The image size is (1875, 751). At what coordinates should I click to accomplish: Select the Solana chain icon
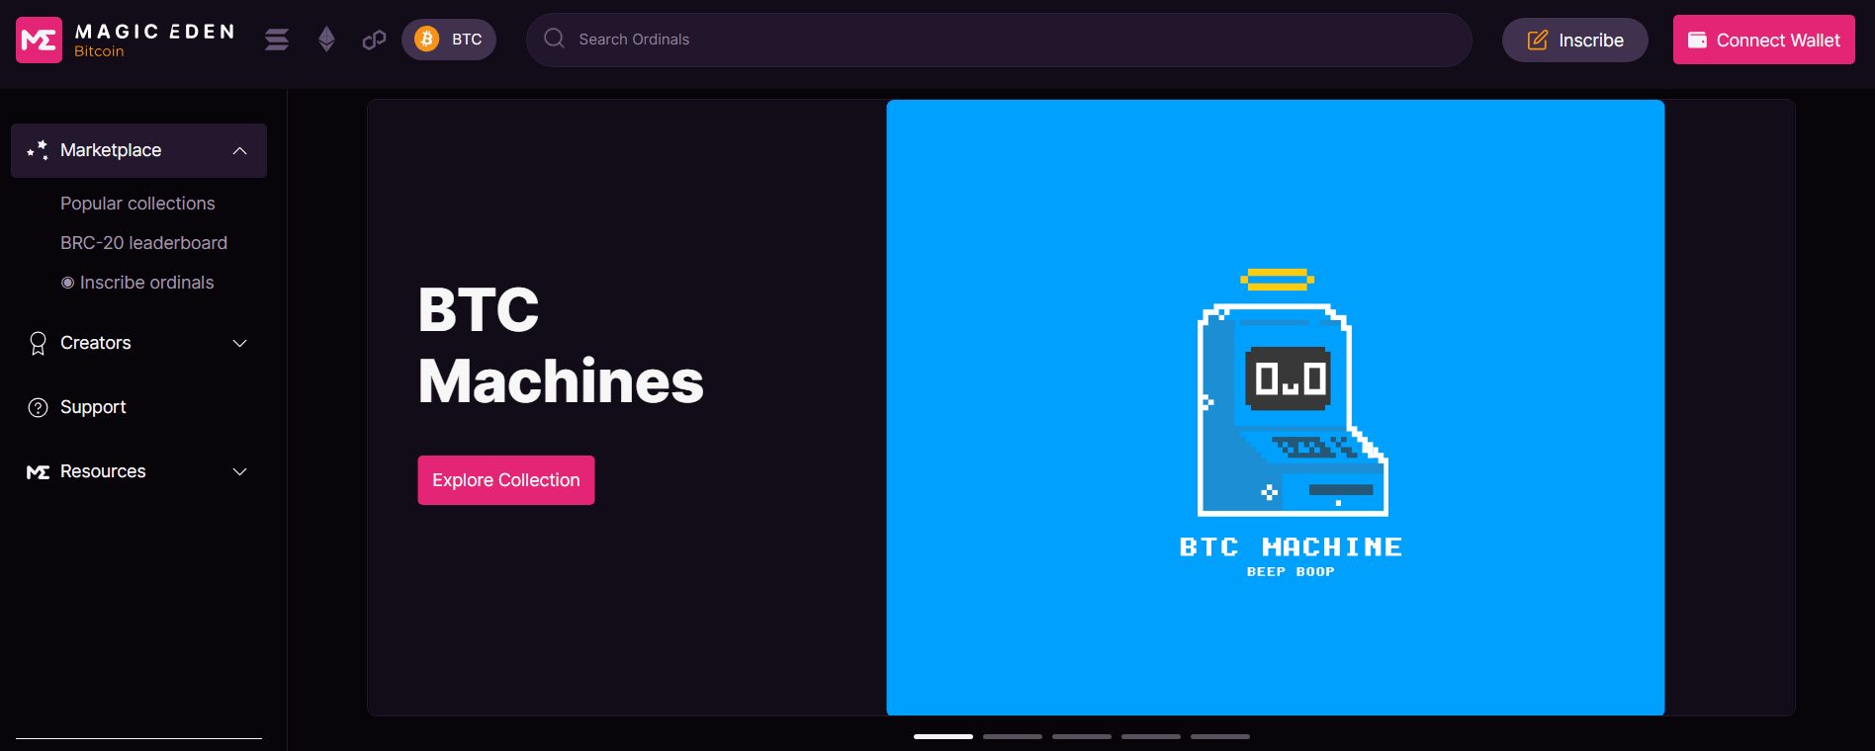[x=277, y=40]
